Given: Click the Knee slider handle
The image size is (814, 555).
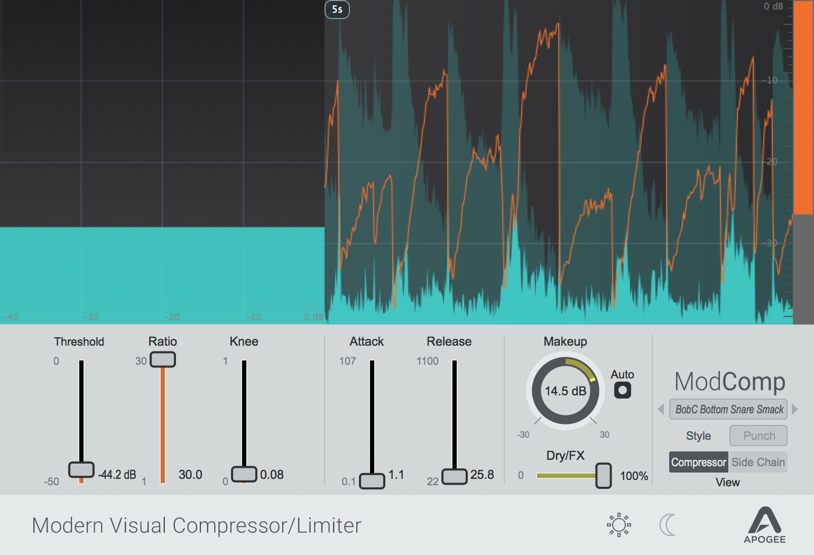Looking at the screenshot, I should [x=244, y=474].
